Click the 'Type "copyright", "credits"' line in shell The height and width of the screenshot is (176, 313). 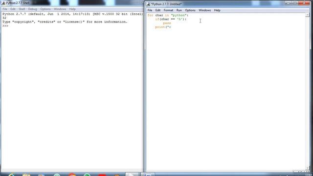[x=65, y=22]
